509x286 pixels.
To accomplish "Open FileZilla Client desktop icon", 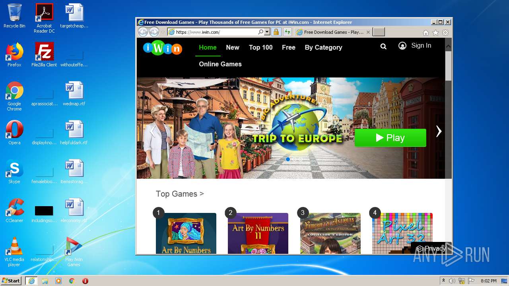I will point(44,54).
